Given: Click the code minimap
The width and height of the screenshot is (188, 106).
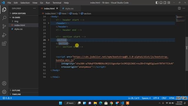Looking at the screenshot, I should click(x=180, y=19).
